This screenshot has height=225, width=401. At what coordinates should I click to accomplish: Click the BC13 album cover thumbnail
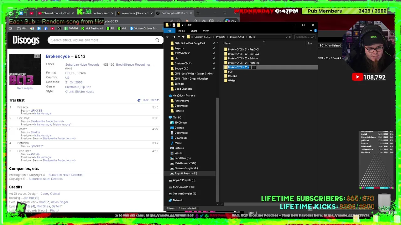[25, 69]
